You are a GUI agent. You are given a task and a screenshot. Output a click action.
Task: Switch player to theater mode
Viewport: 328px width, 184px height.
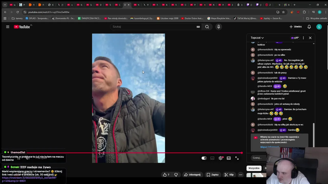[x=229, y=158]
